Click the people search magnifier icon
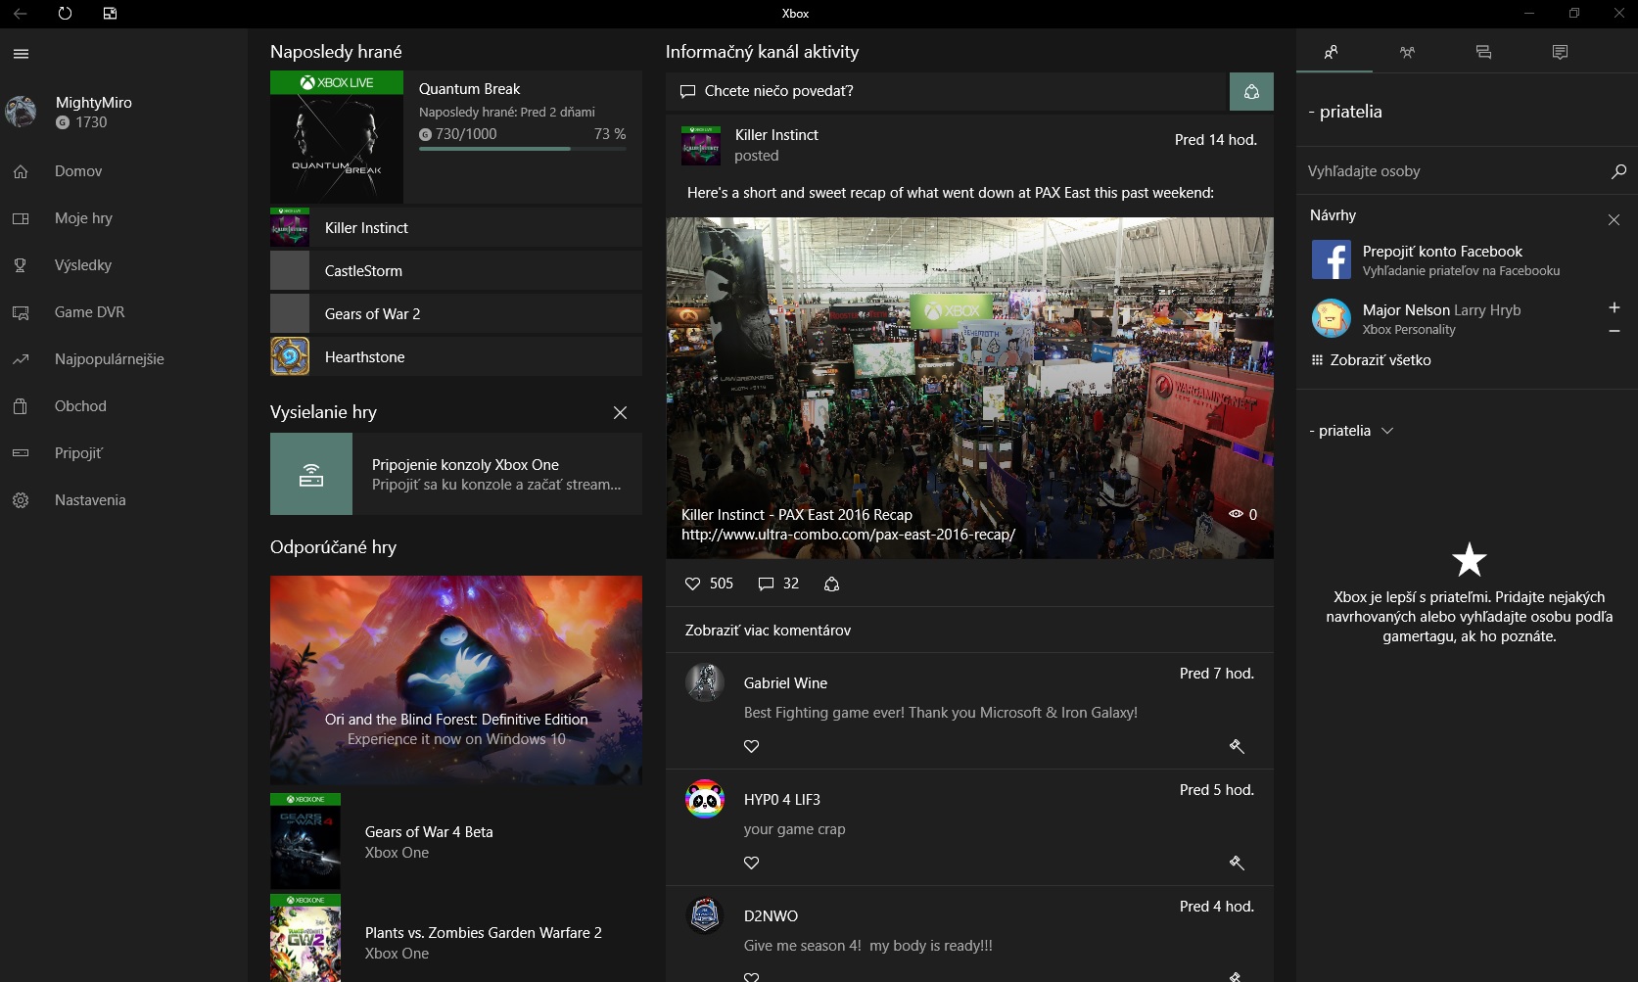Image resolution: width=1638 pixels, height=982 pixels. (x=1618, y=171)
